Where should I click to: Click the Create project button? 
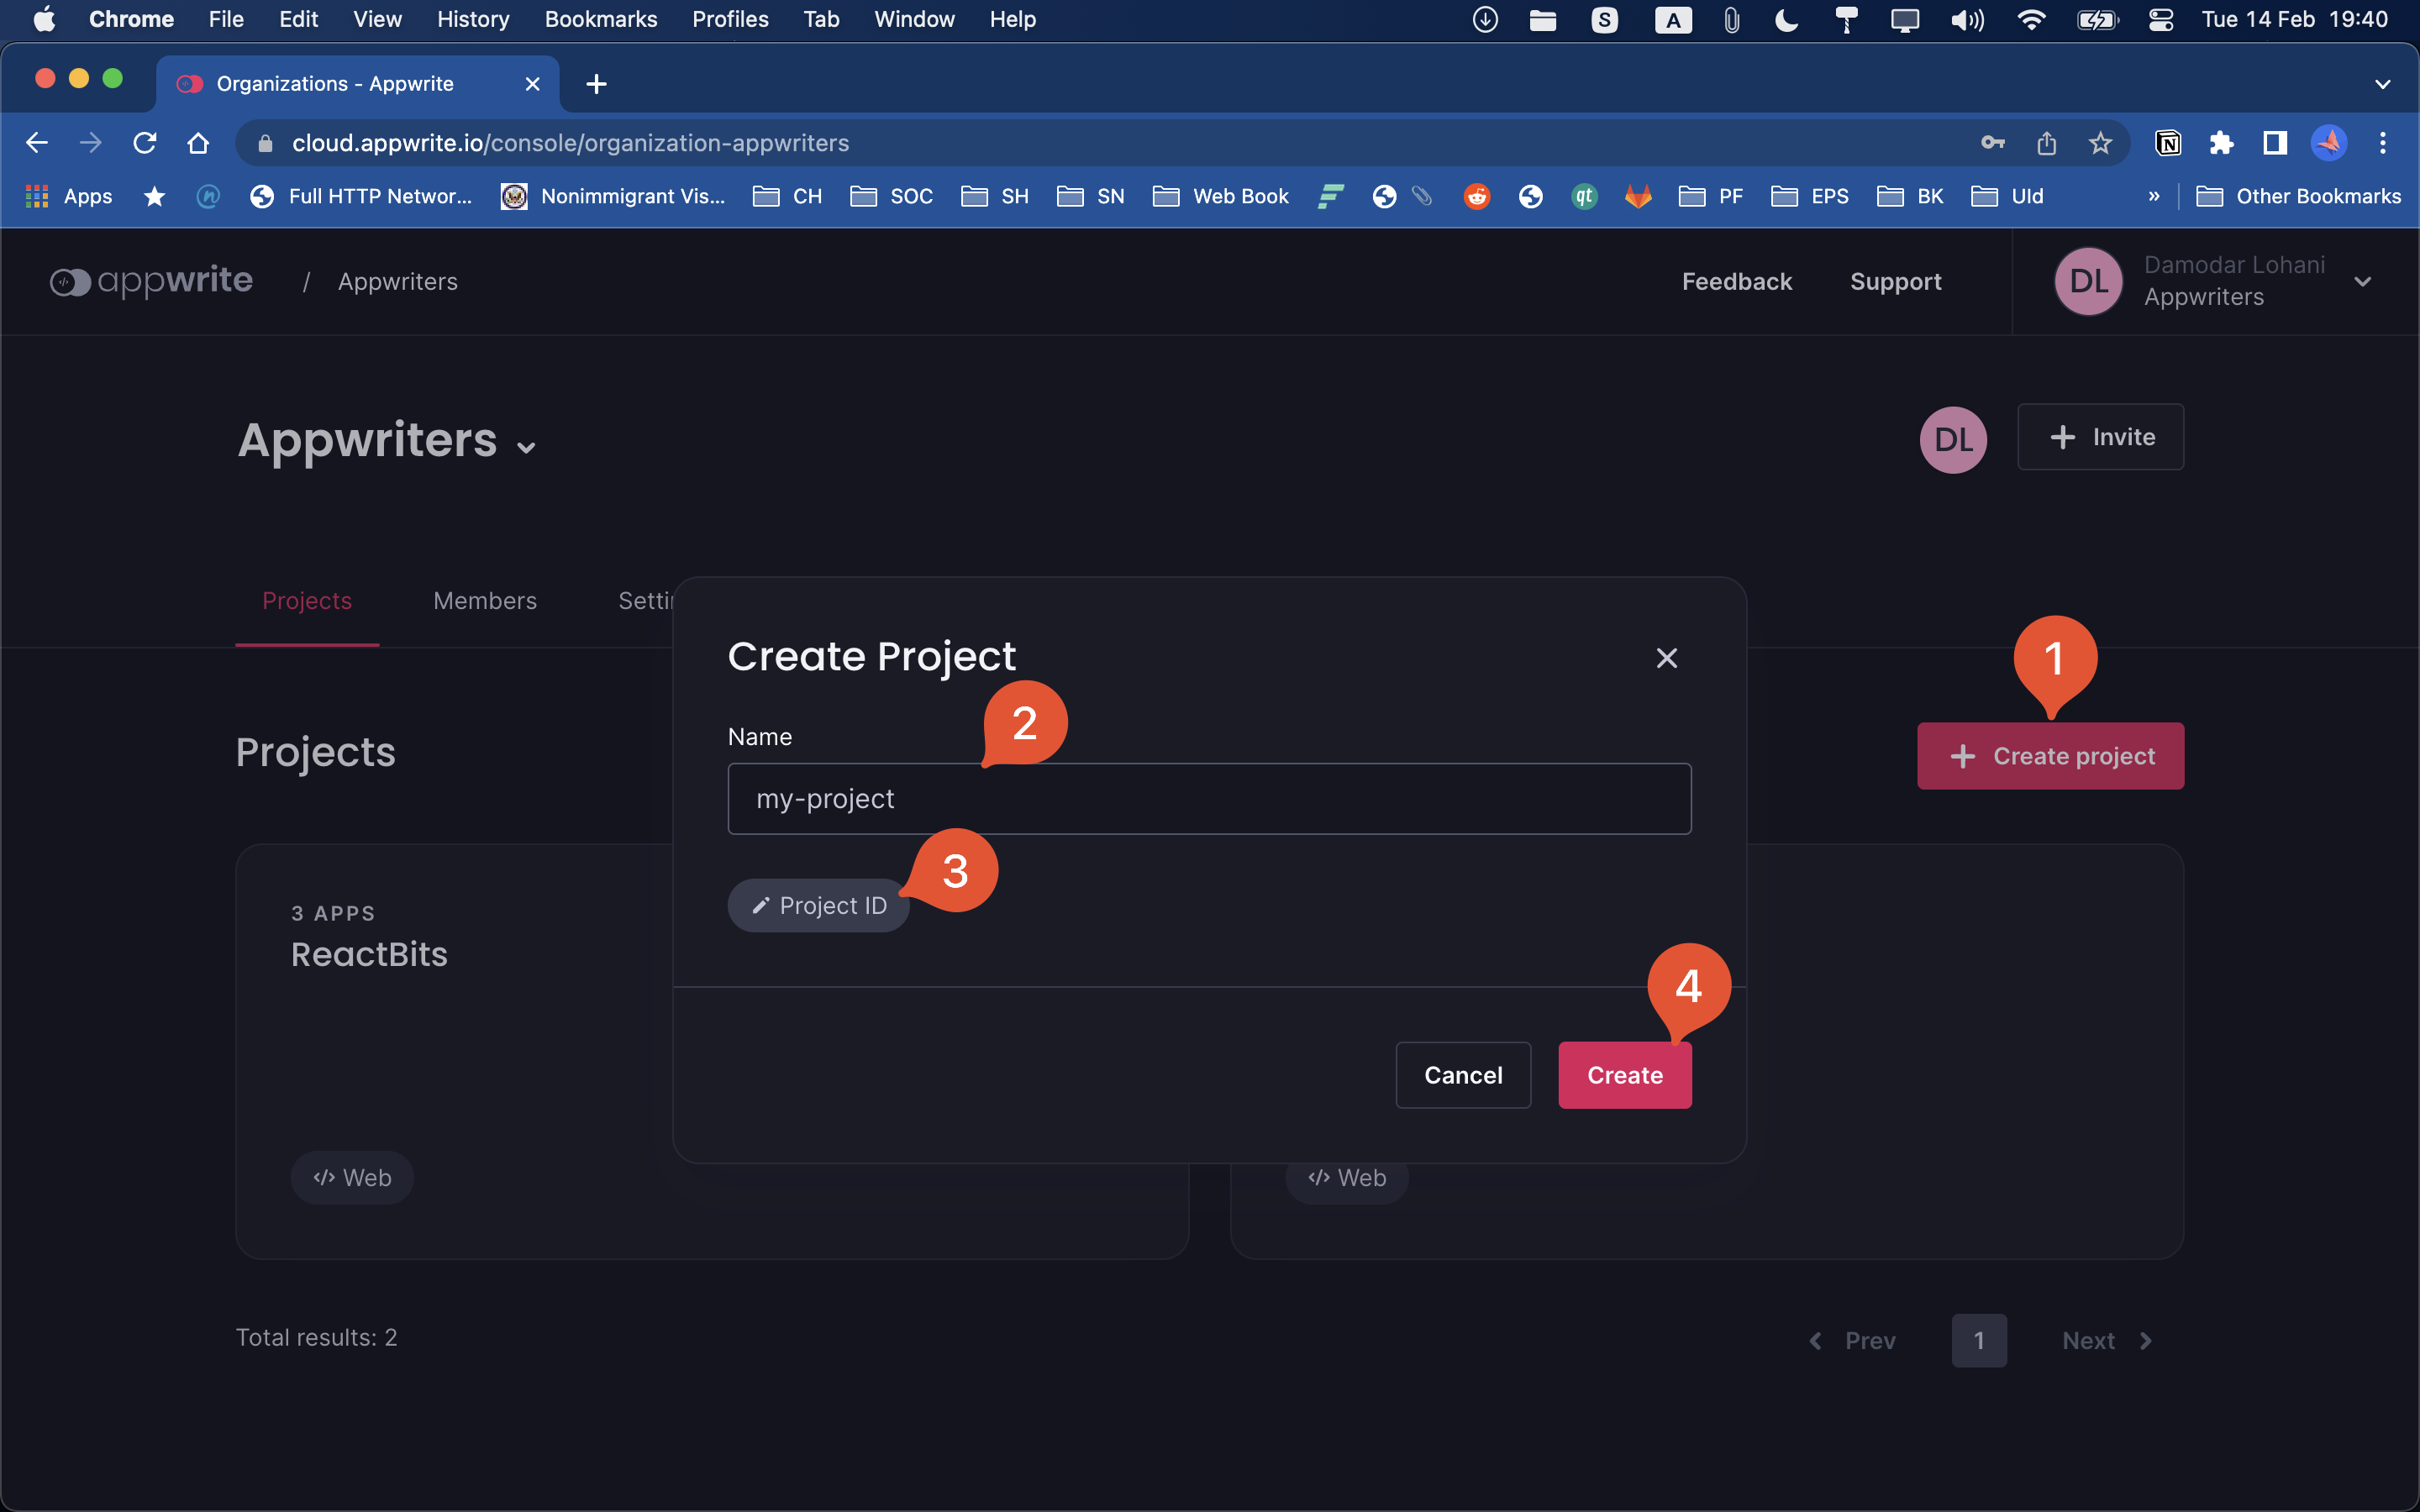[2050, 756]
